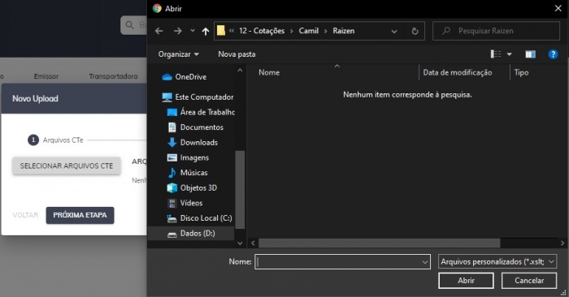Open help via the blue question mark
This screenshot has width=569, height=297.
pos(553,54)
